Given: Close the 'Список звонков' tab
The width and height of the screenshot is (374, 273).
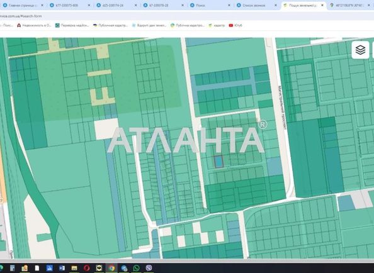Looking at the screenshot, I should pyautogui.click(x=276, y=5).
